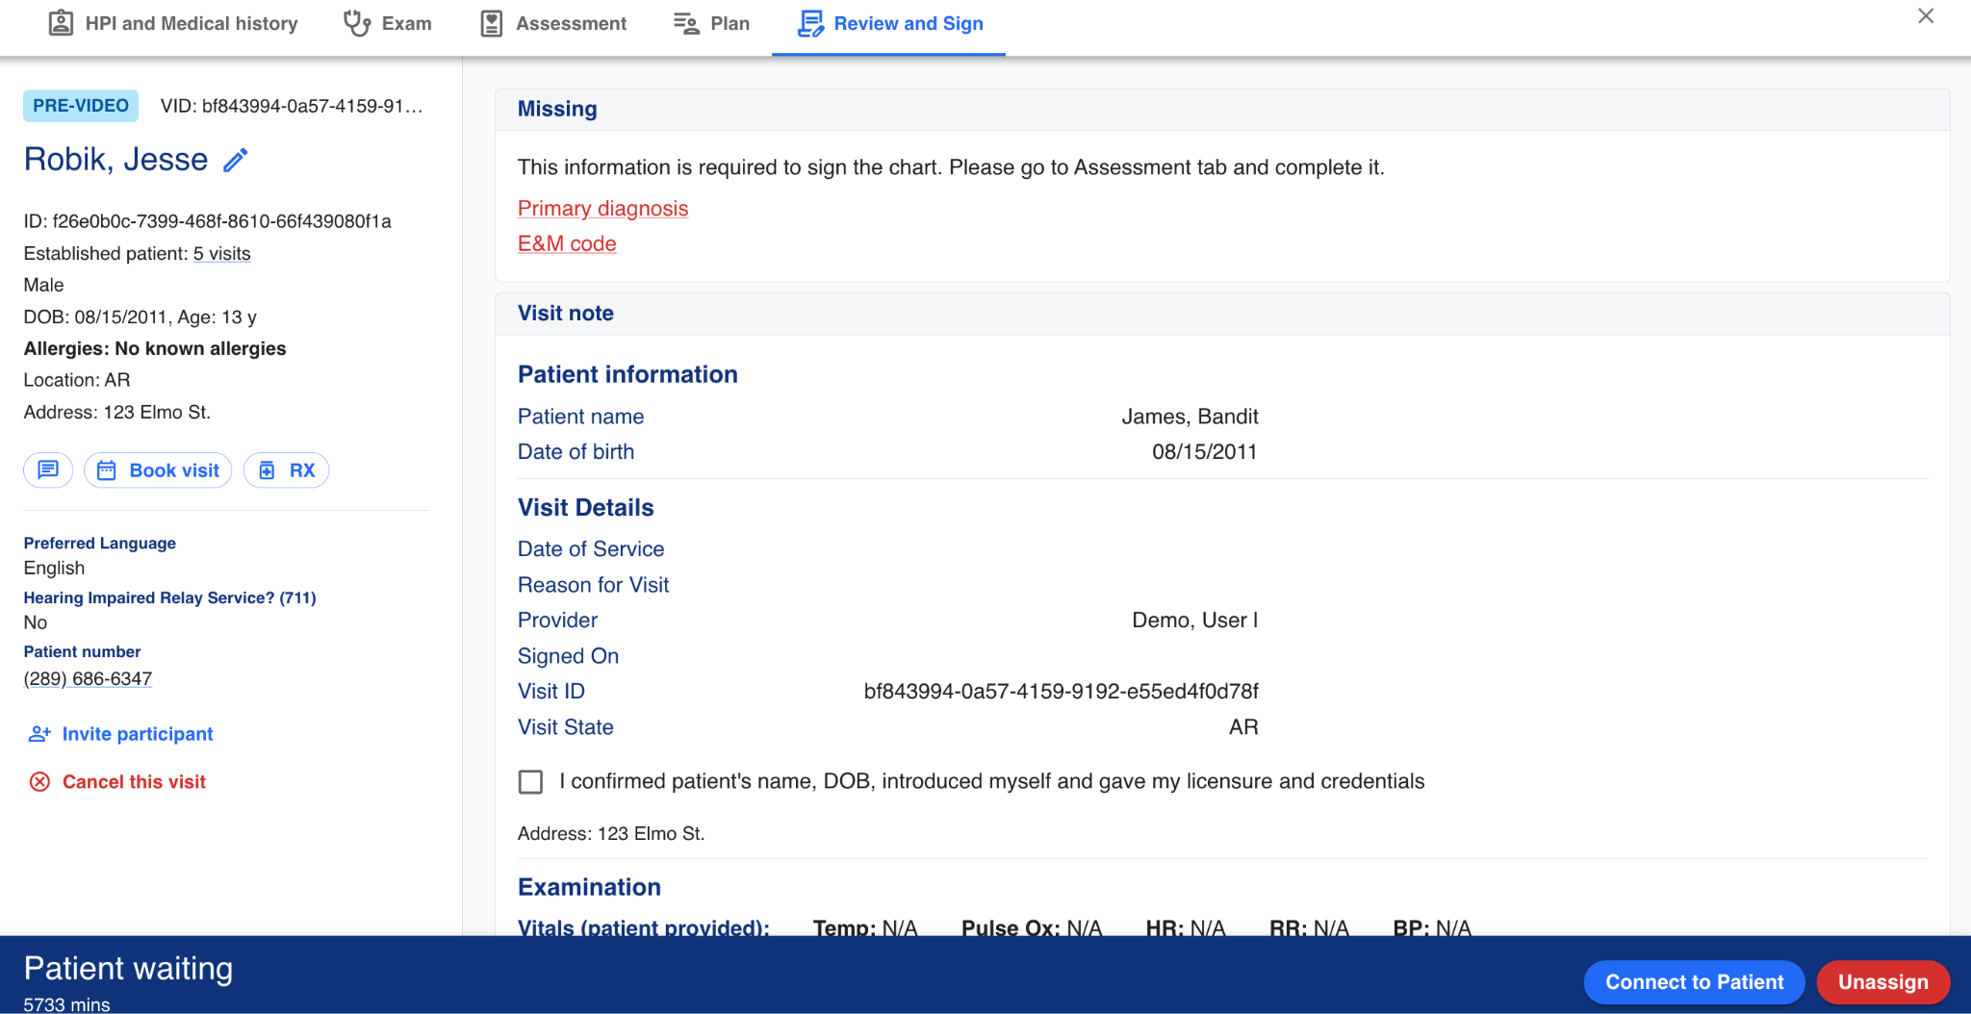Click the patient phone number link

click(x=88, y=679)
